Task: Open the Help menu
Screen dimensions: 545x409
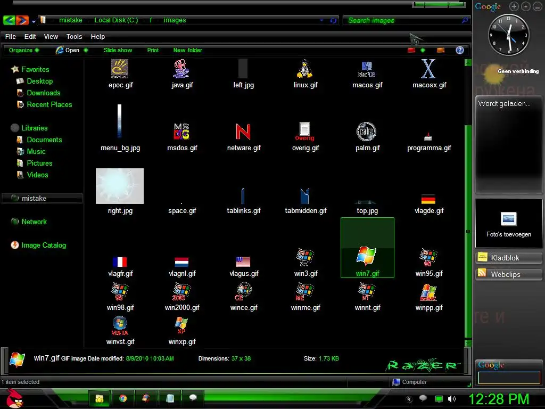Action: [98, 37]
